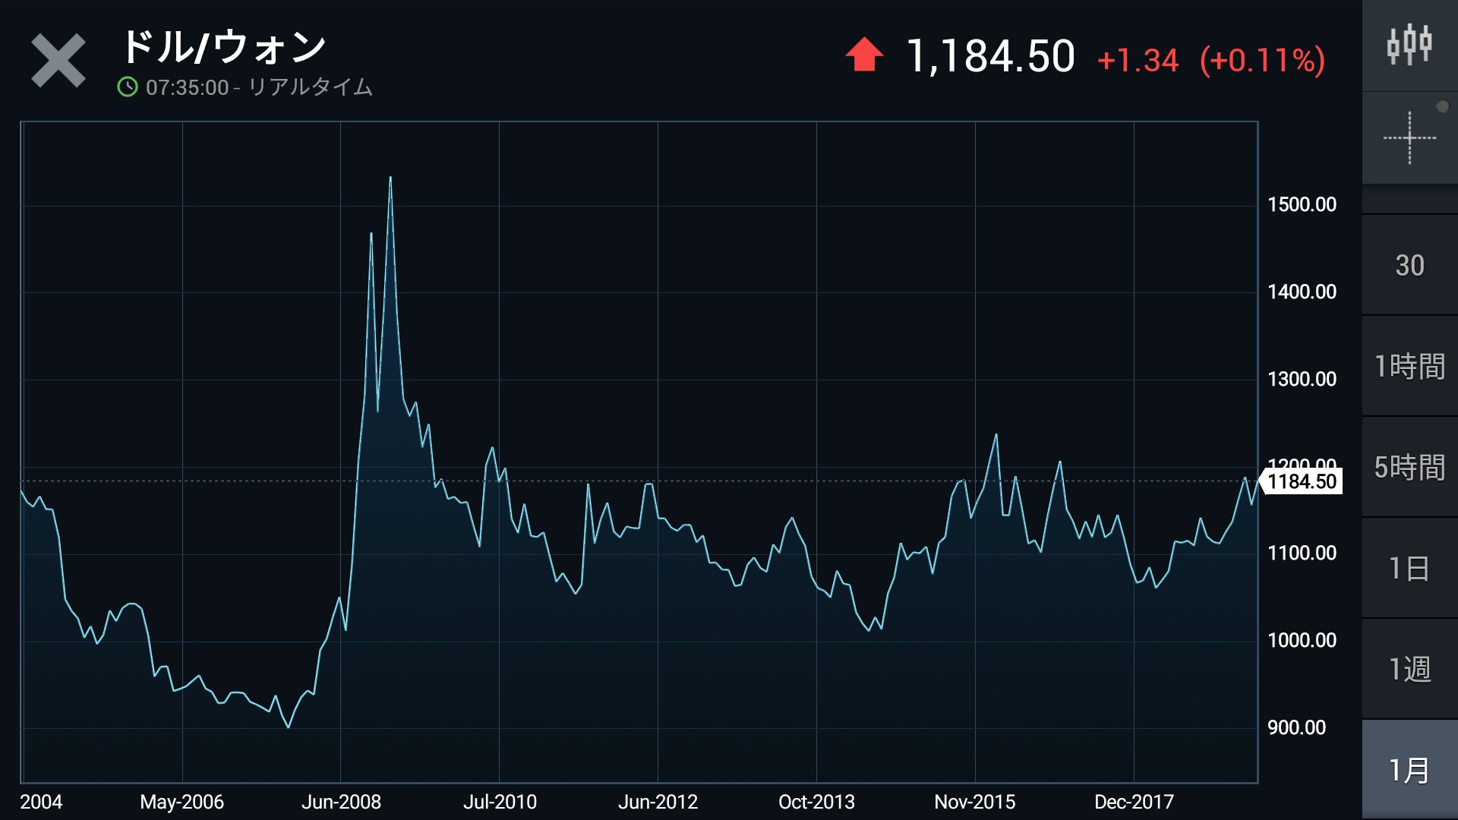Click the 2008 peak spike on chart

(390, 179)
